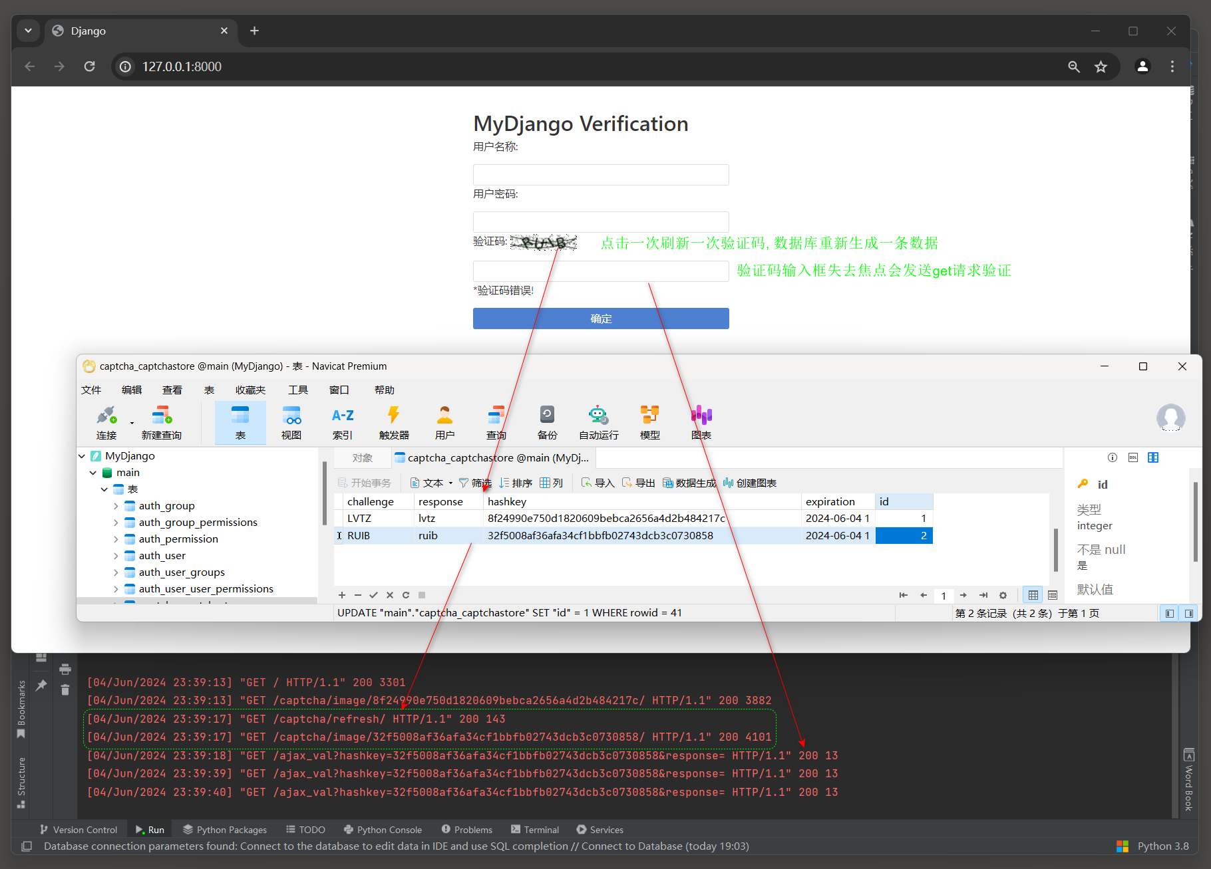
Task: Go to first page of records
Action: click(904, 595)
